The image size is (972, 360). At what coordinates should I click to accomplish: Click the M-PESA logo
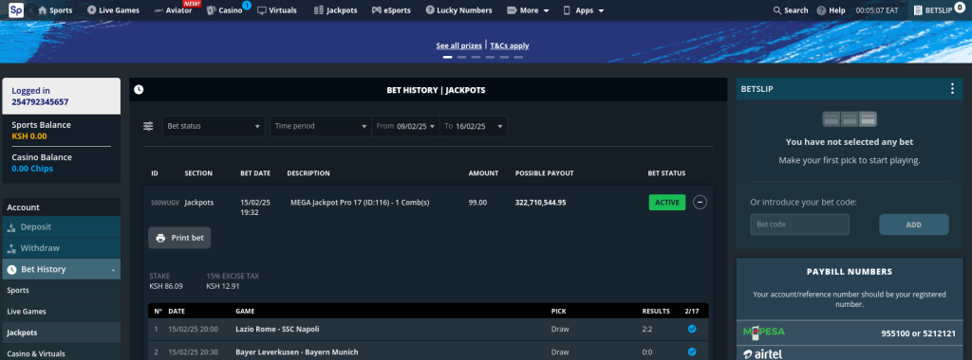point(764,333)
